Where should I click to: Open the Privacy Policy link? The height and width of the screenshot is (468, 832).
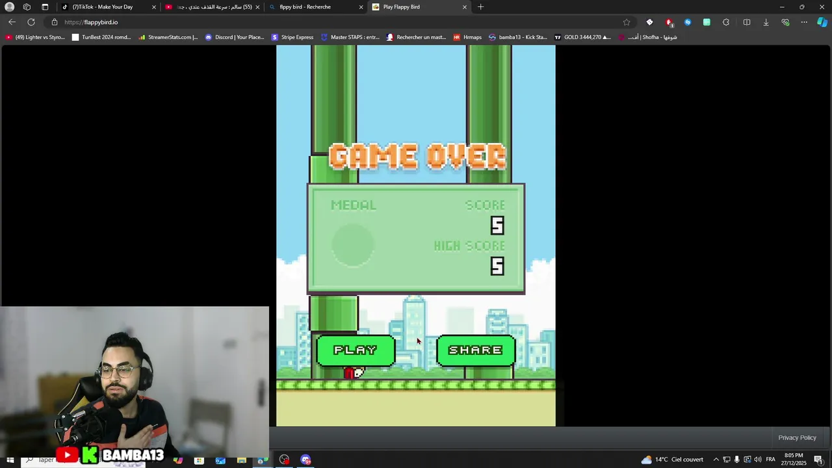797,437
